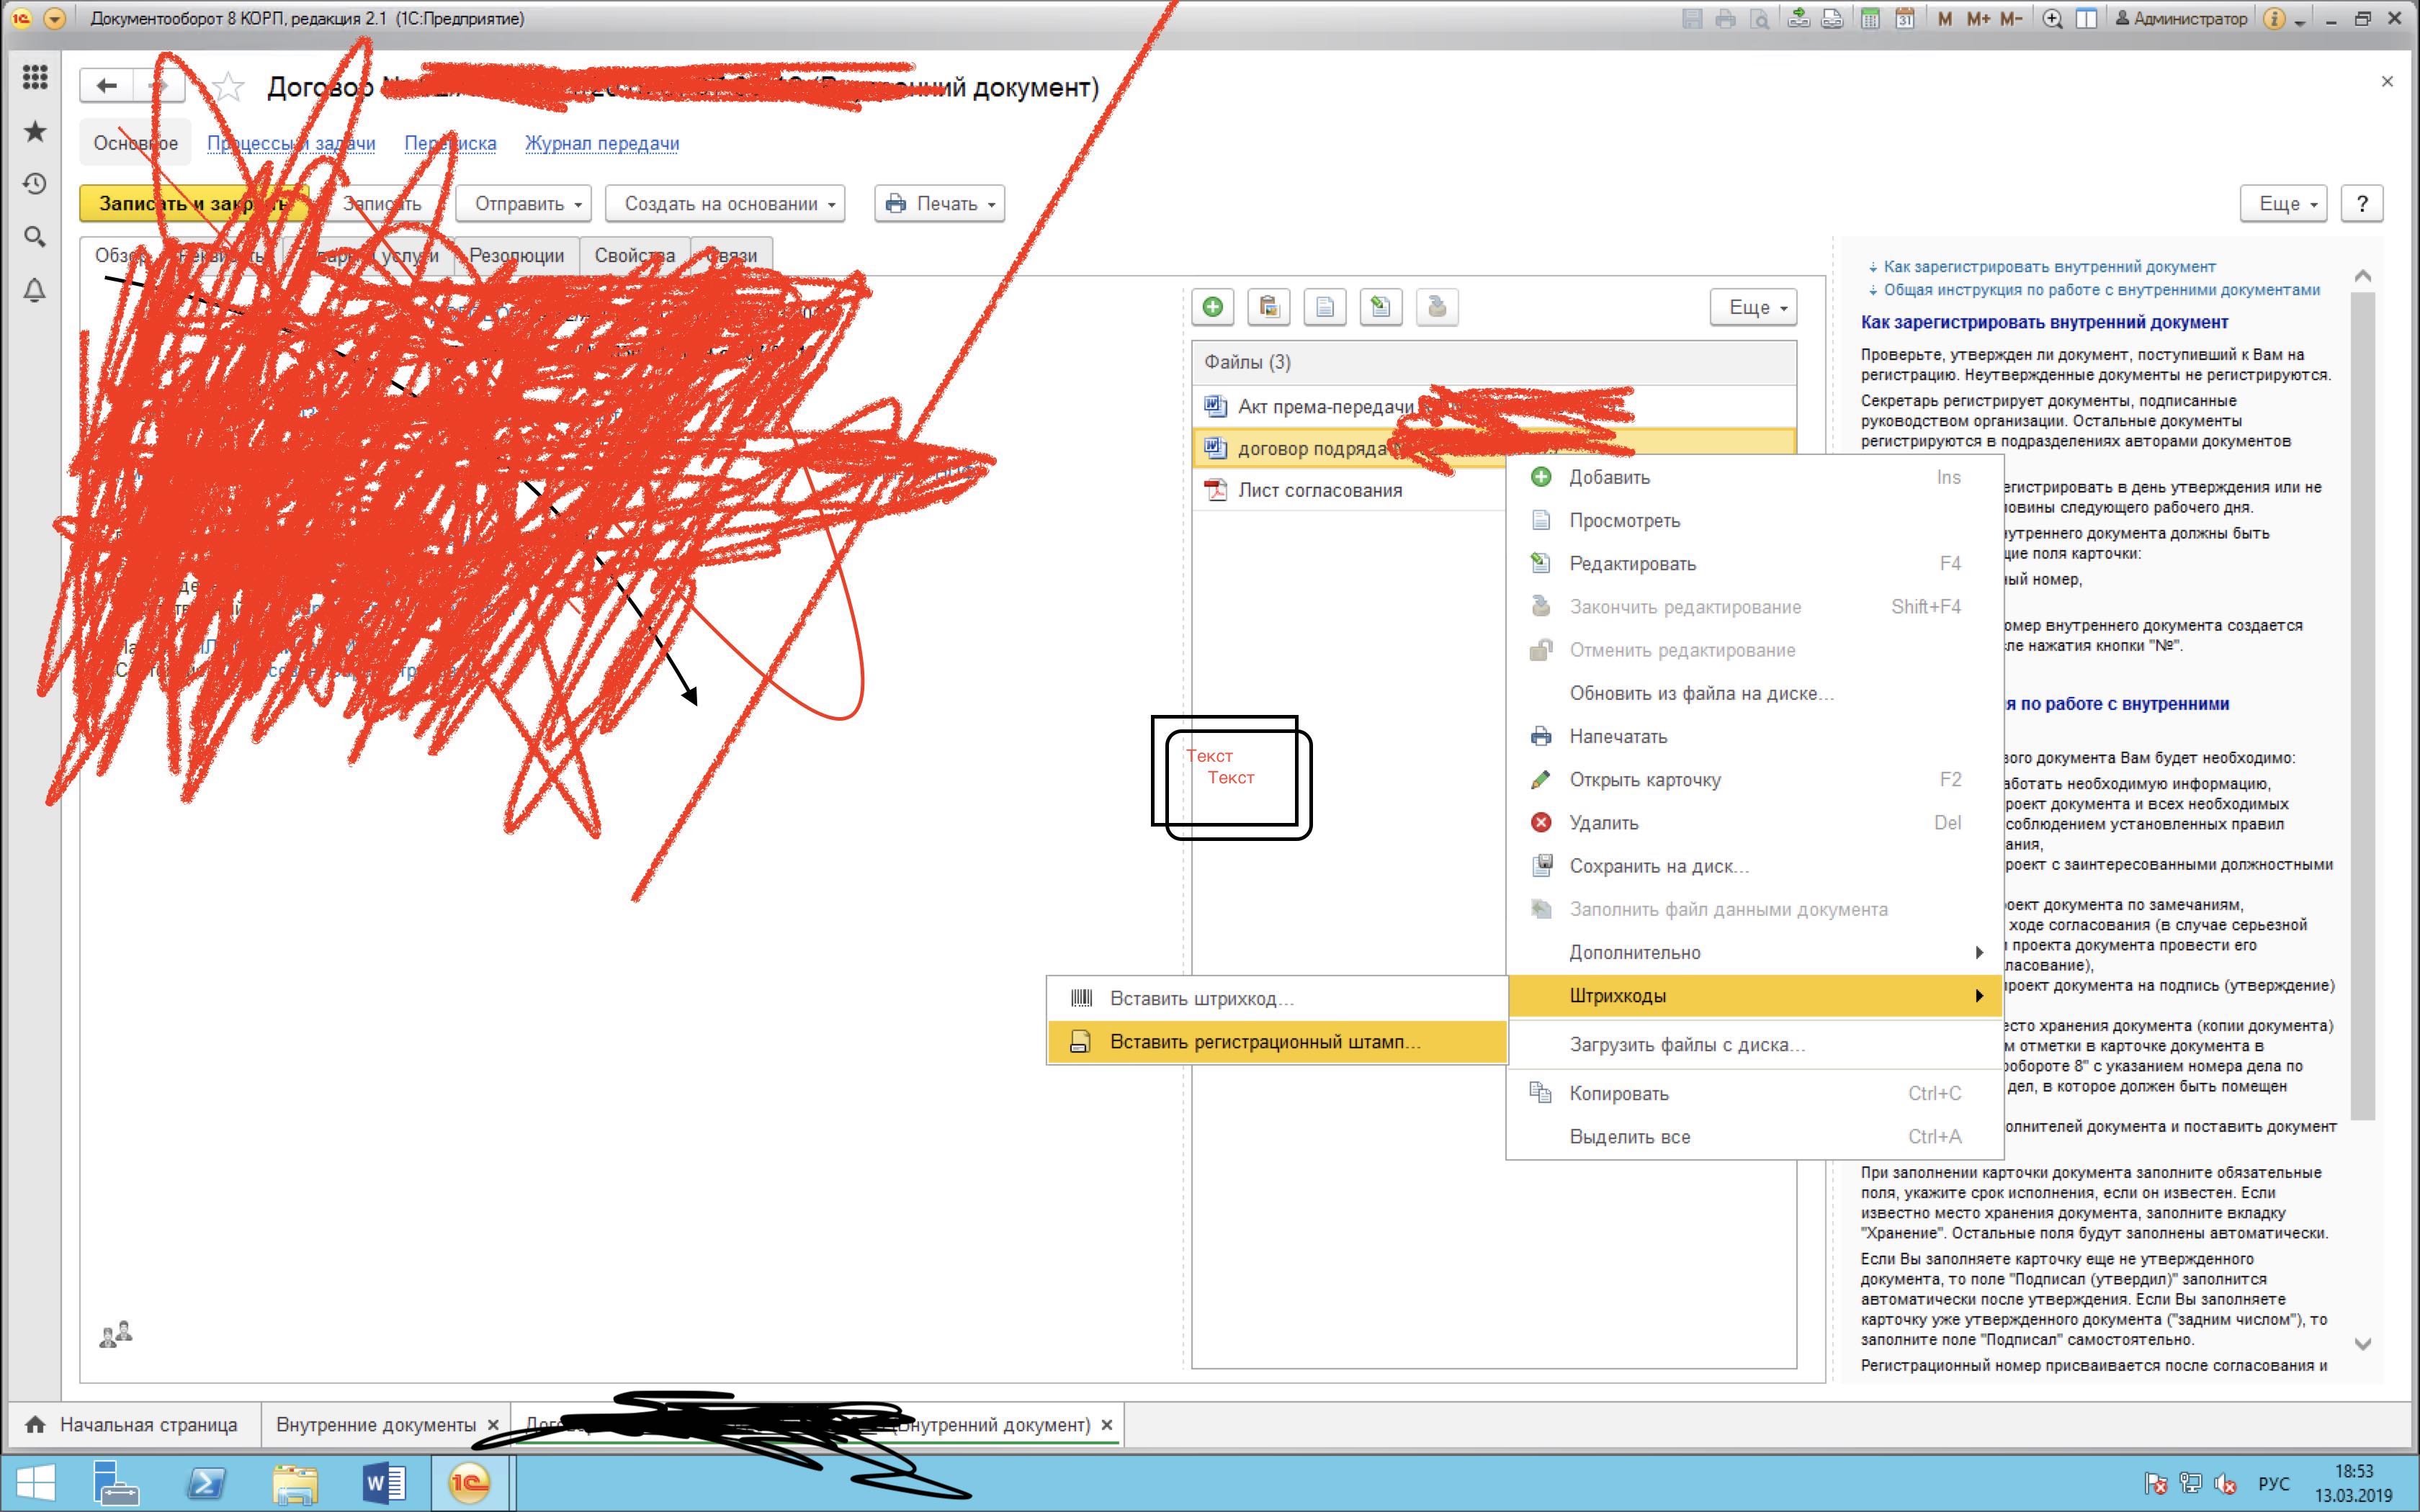The height and width of the screenshot is (1512, 2420).
Task: Click the Общая инструкция help link
Action: tap(2101, 290)
